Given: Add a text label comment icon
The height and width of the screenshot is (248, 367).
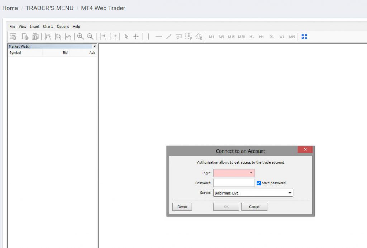Looking at the screenshot, I should point(178,37).
